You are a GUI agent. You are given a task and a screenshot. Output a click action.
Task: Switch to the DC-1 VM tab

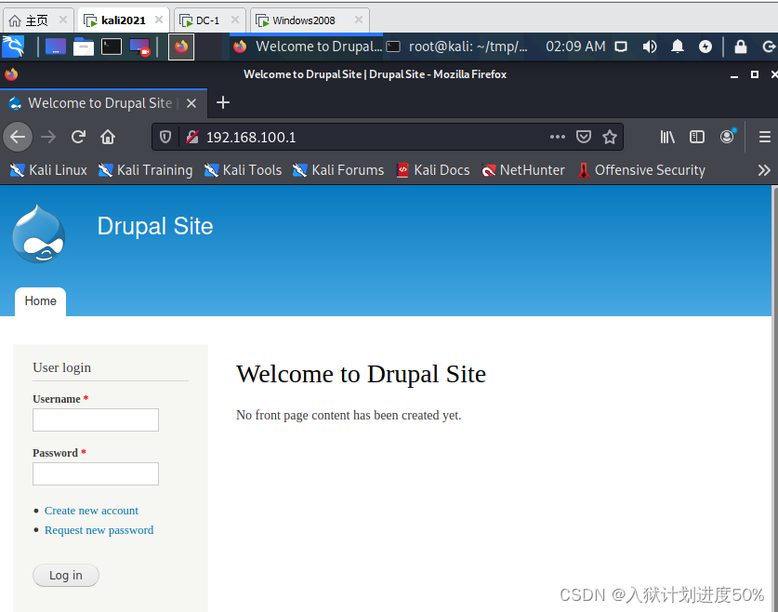[x=207, y=20]
